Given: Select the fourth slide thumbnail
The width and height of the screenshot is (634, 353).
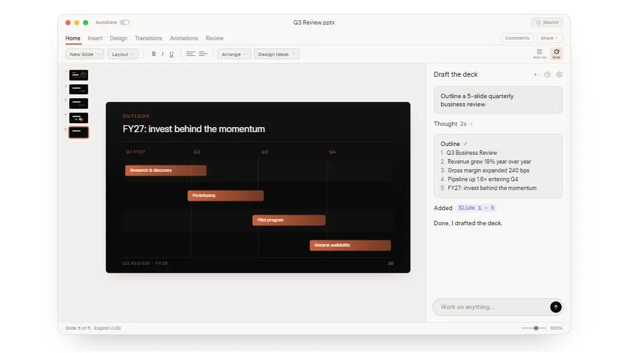Looking at the screenshot, I should 79,118.
